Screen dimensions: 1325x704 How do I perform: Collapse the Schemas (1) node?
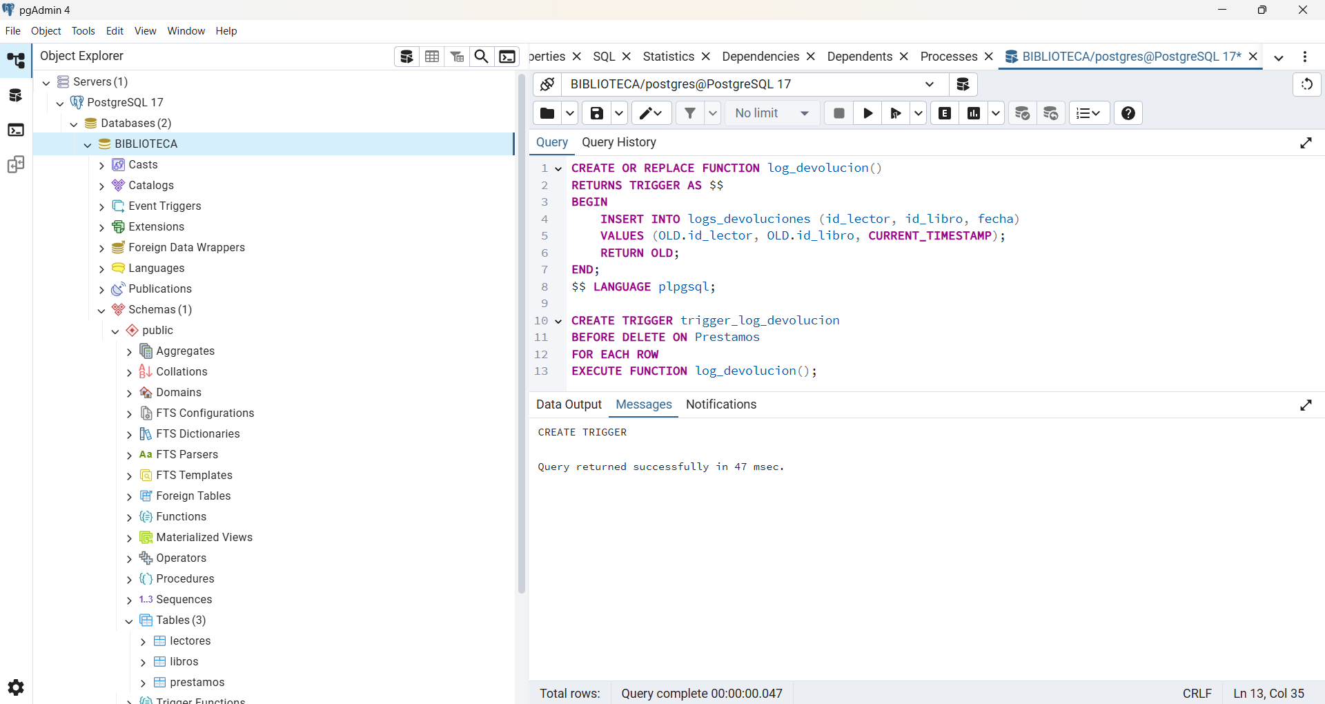click(101, 310)
